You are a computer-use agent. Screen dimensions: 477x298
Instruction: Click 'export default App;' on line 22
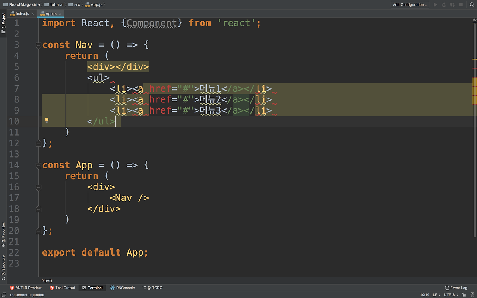95,253
